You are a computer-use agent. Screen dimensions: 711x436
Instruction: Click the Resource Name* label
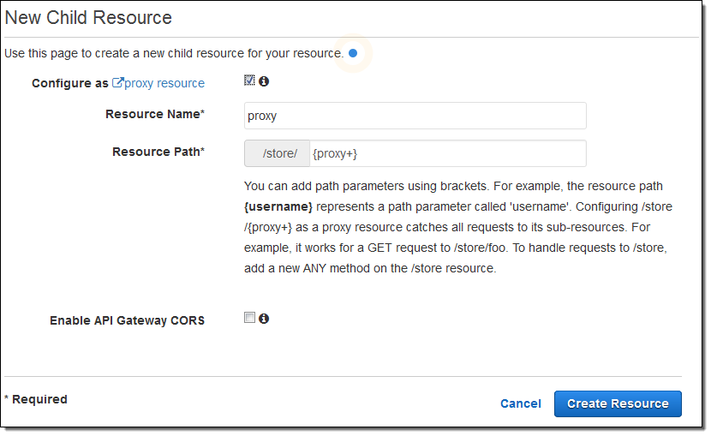(154, 115)
